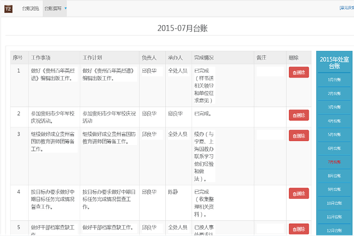This screenshot has width=354, height=237.
Task: Open the 10月台账 sidebar link
Action: tap(334, 203)
